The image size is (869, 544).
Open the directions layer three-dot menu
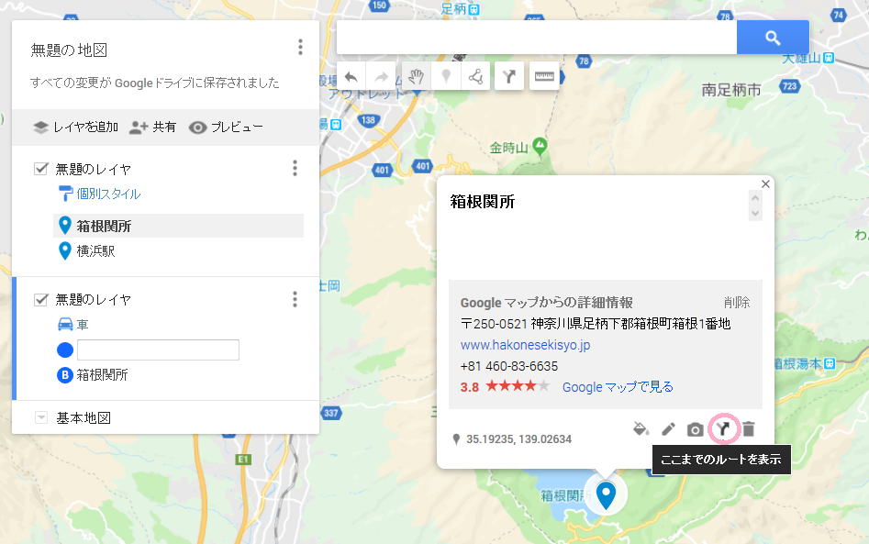click(x=295, y=299)
